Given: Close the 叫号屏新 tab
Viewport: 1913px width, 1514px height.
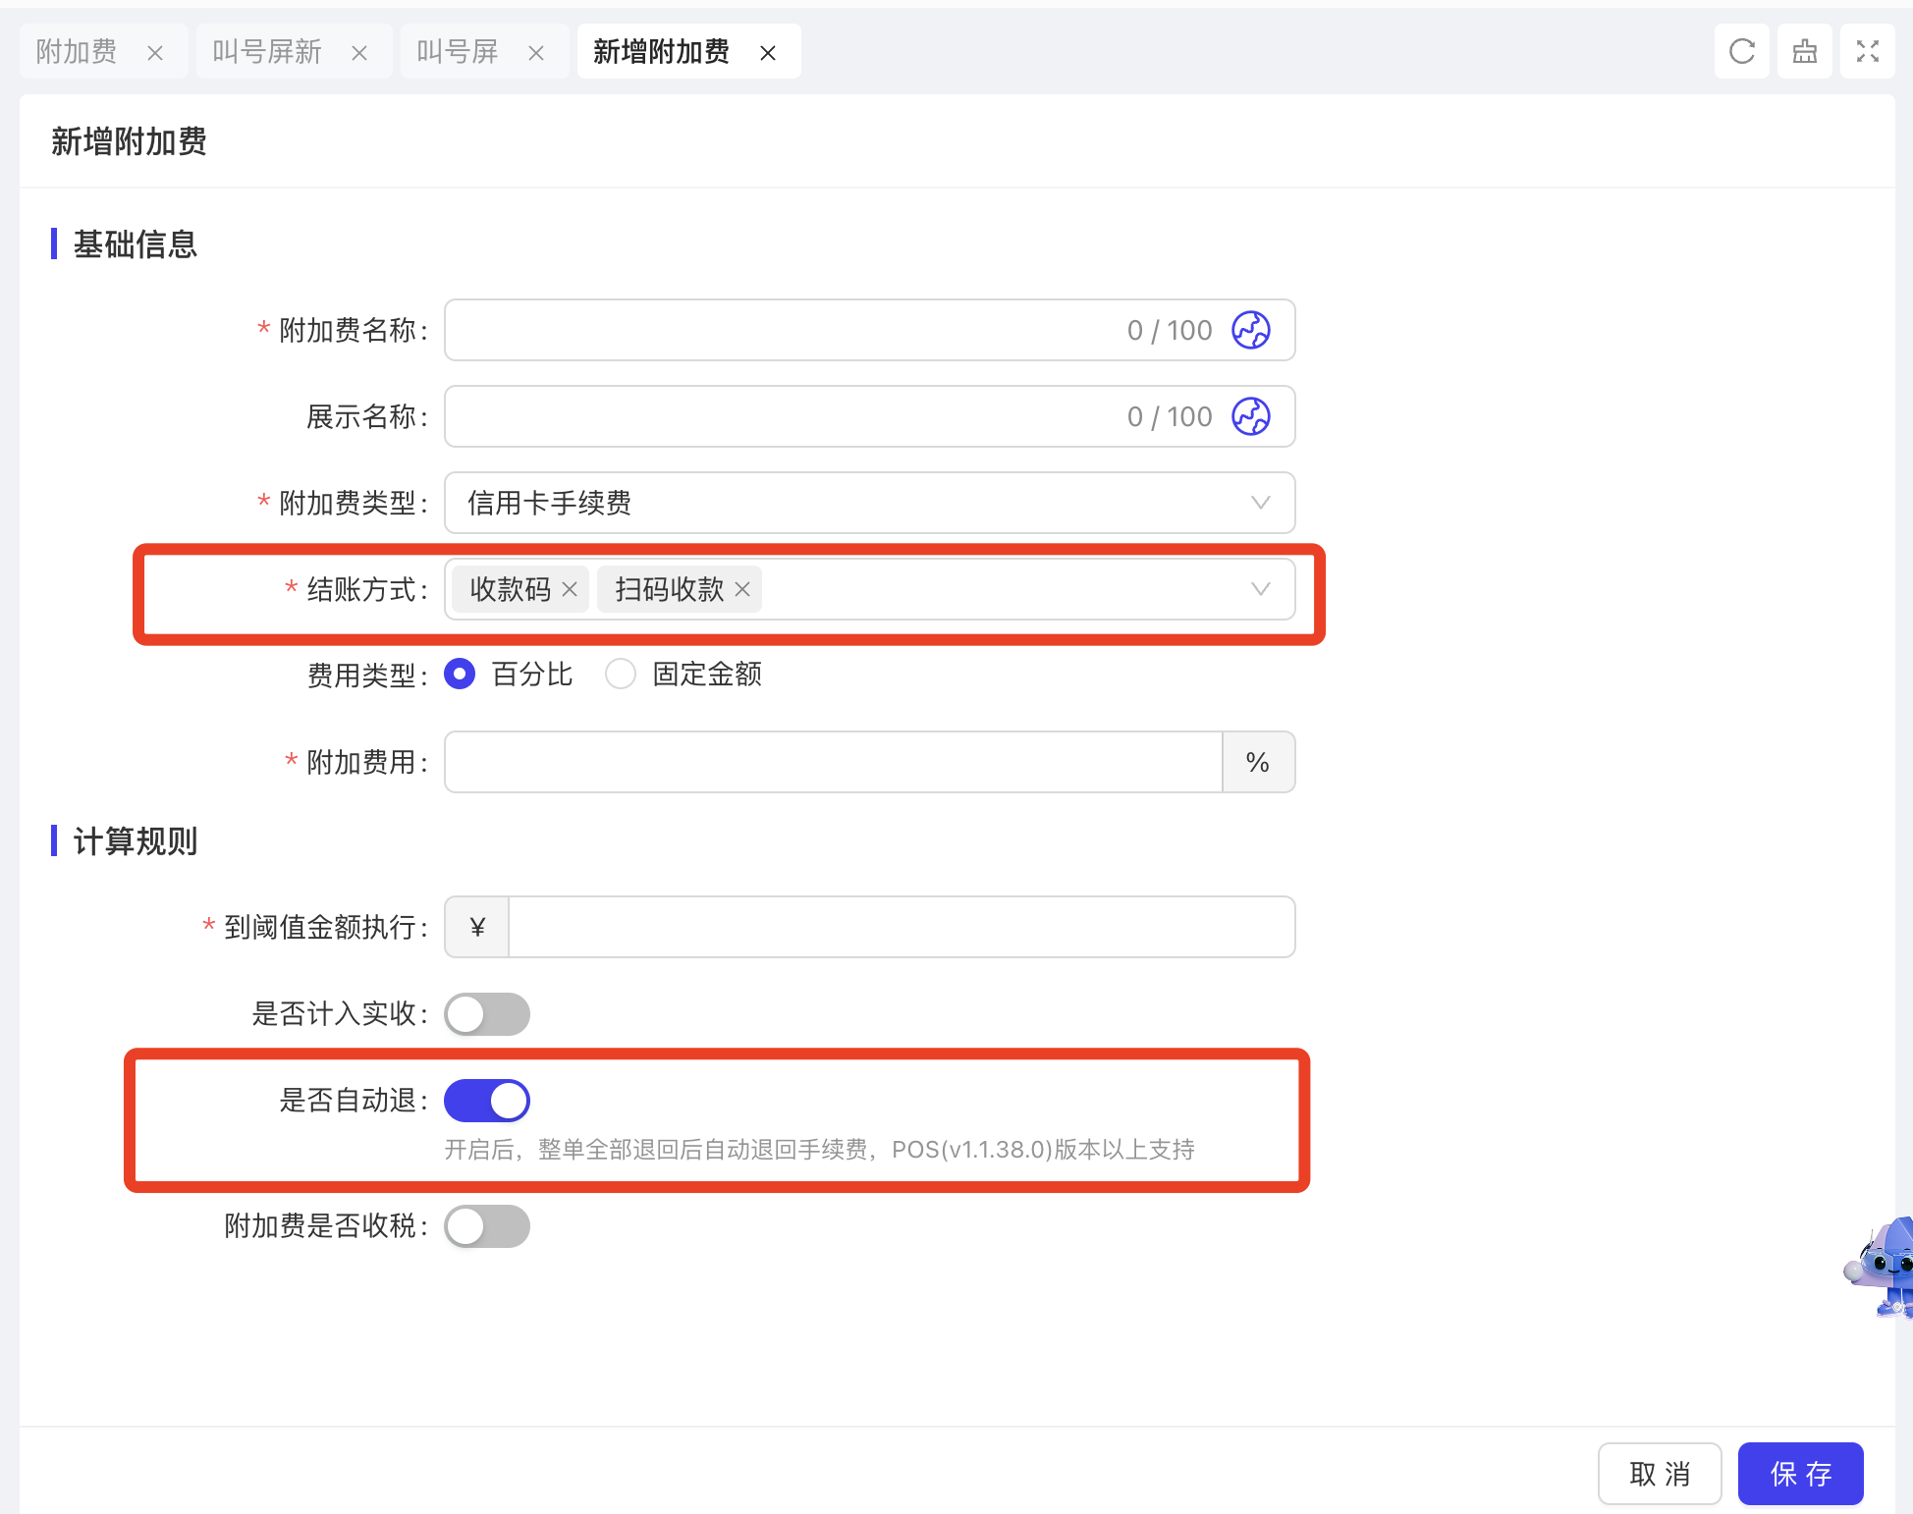Looking at the screenshot, I should pos(359,53).
